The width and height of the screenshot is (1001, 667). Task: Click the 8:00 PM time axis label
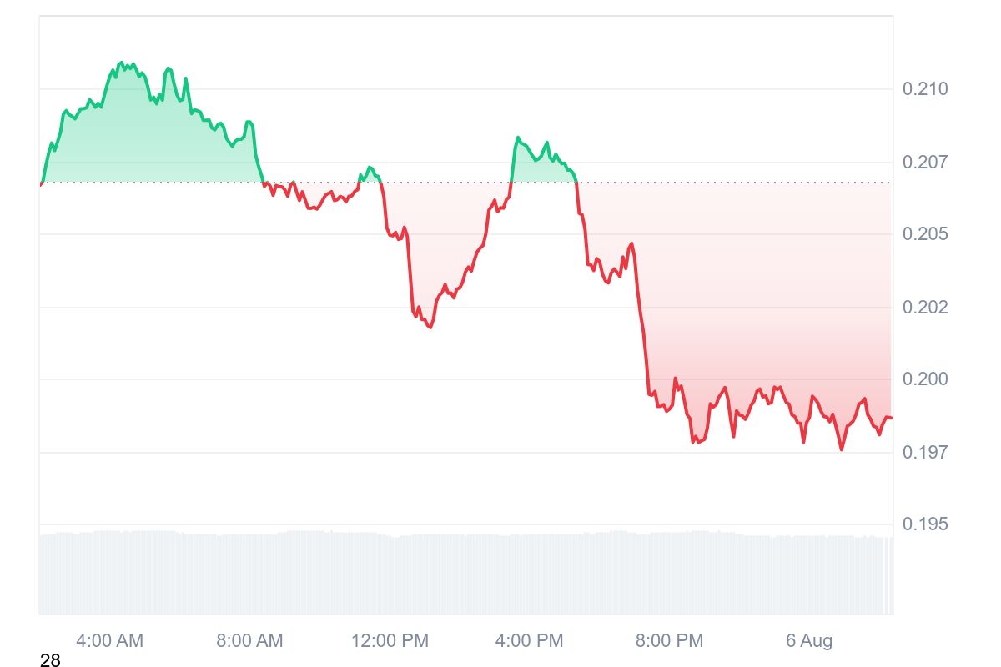pos(669,641)
